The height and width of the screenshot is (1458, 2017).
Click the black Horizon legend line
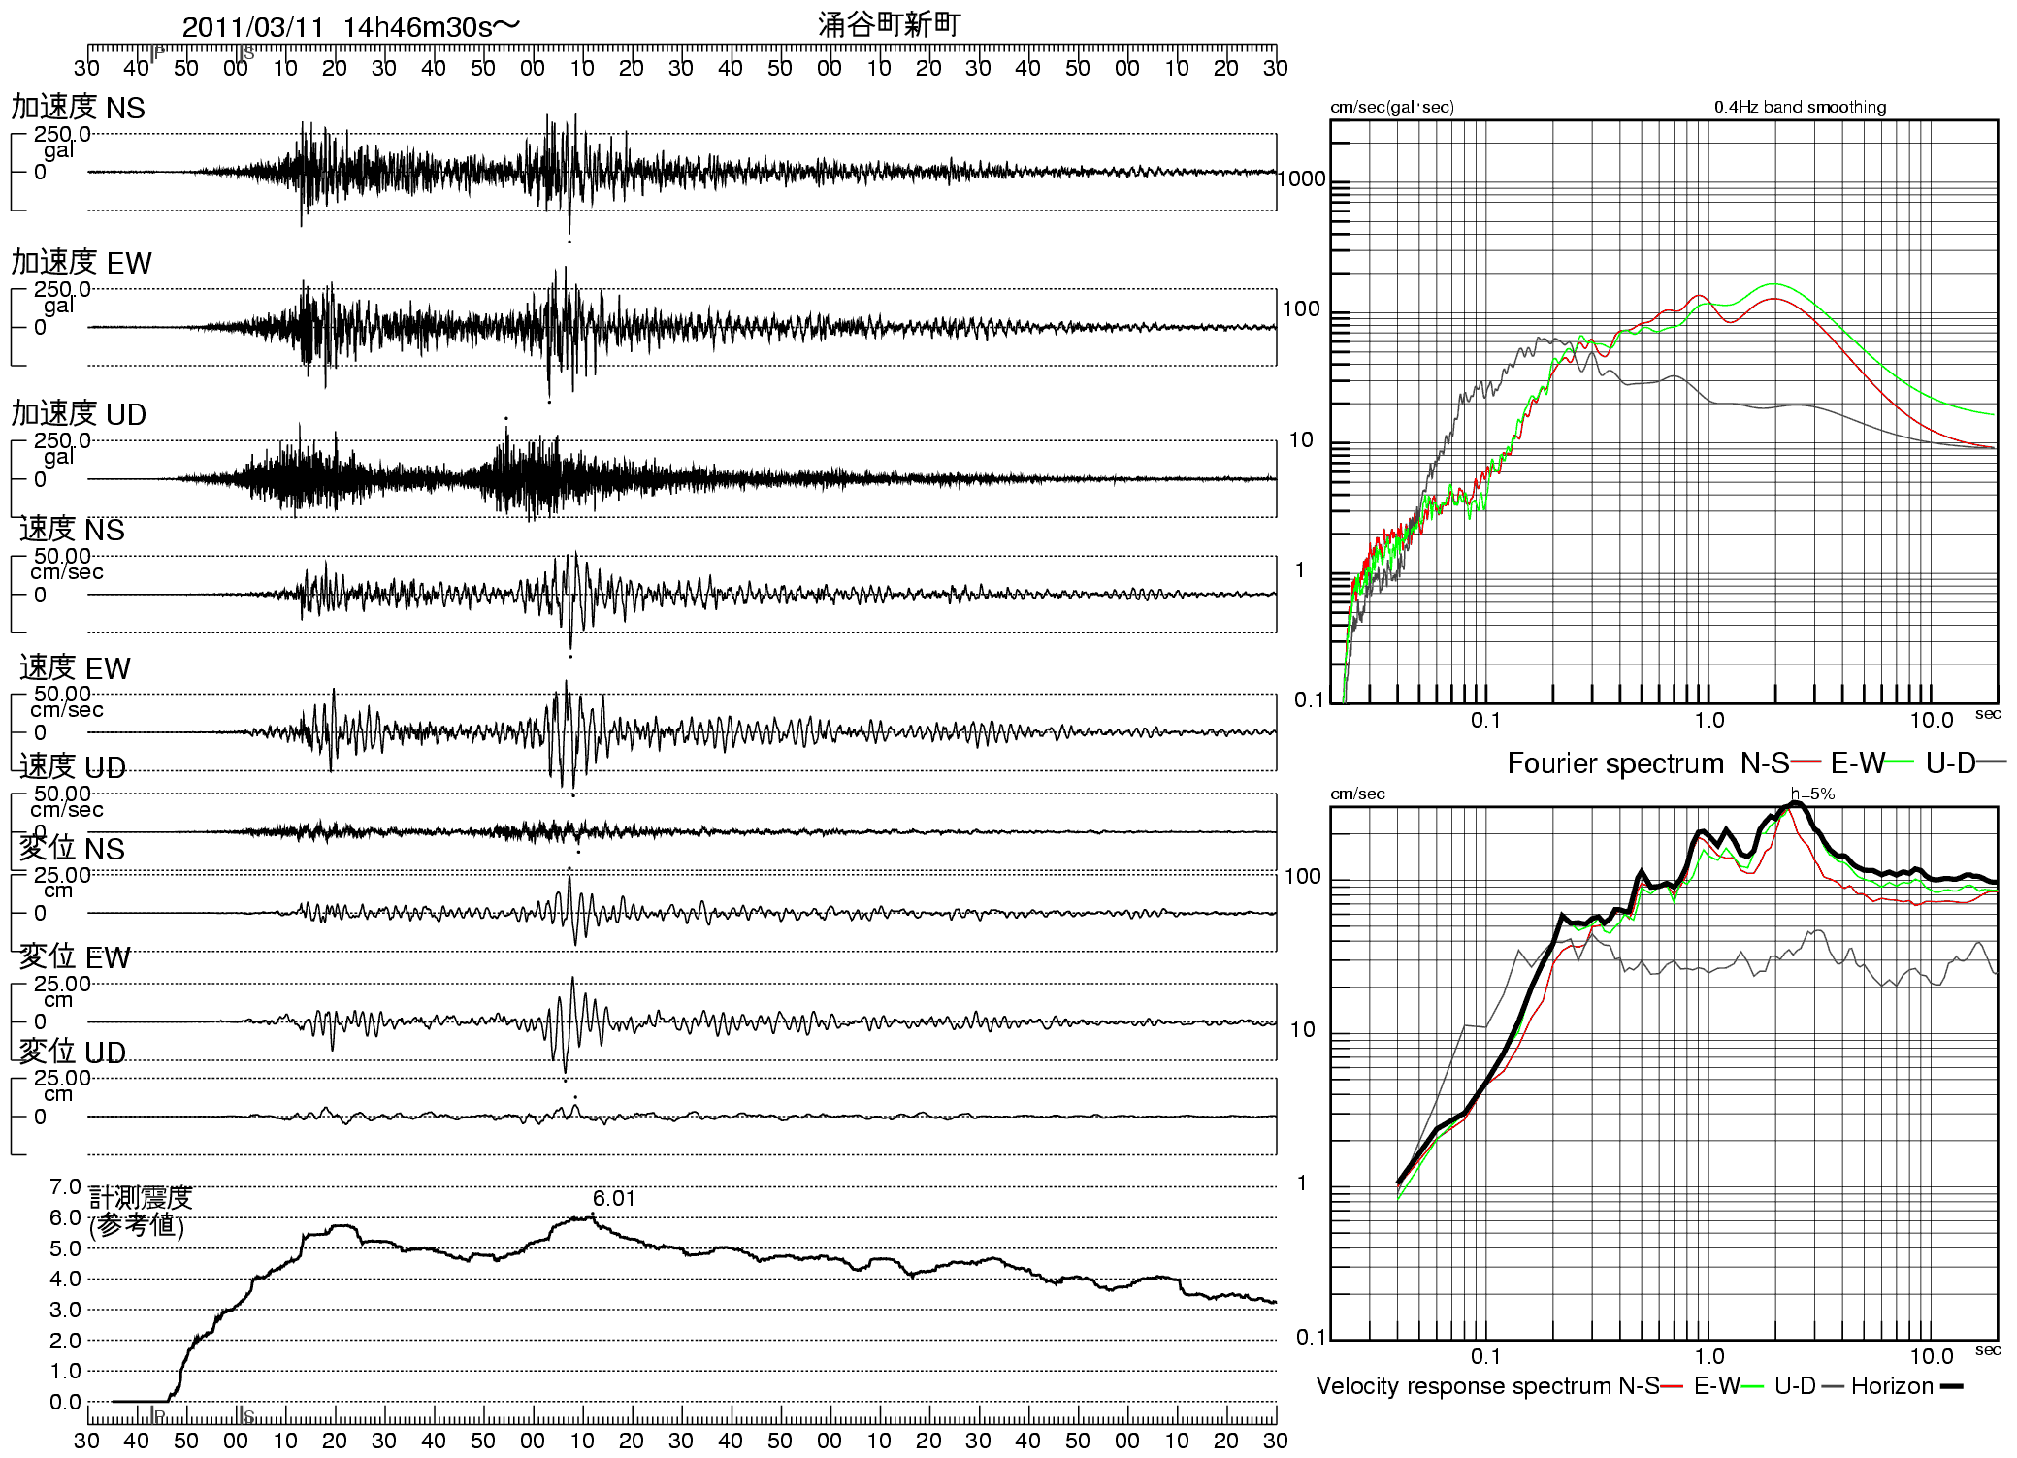(1951, 1386)
